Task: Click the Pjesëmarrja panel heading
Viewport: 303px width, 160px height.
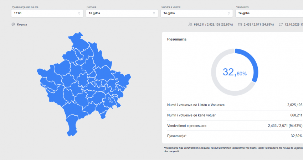Action: tap(176, 39)
